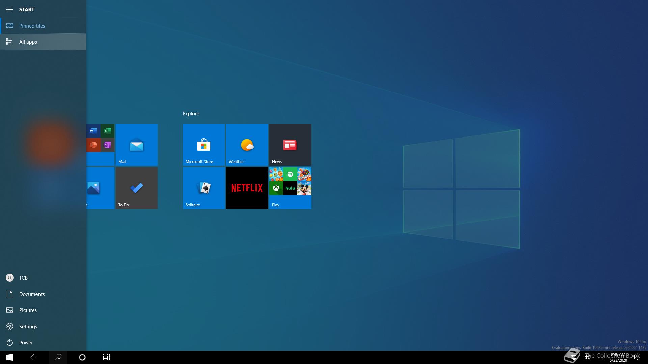Open the Weather tile
The width and height of the screenshot is (648, 364).
(247, 145)
